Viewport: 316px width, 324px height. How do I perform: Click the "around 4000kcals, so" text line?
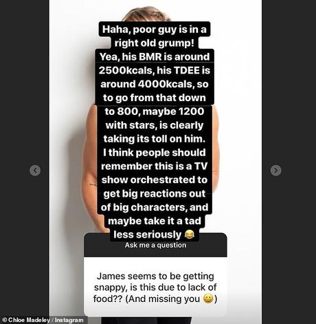pos(155,84)
